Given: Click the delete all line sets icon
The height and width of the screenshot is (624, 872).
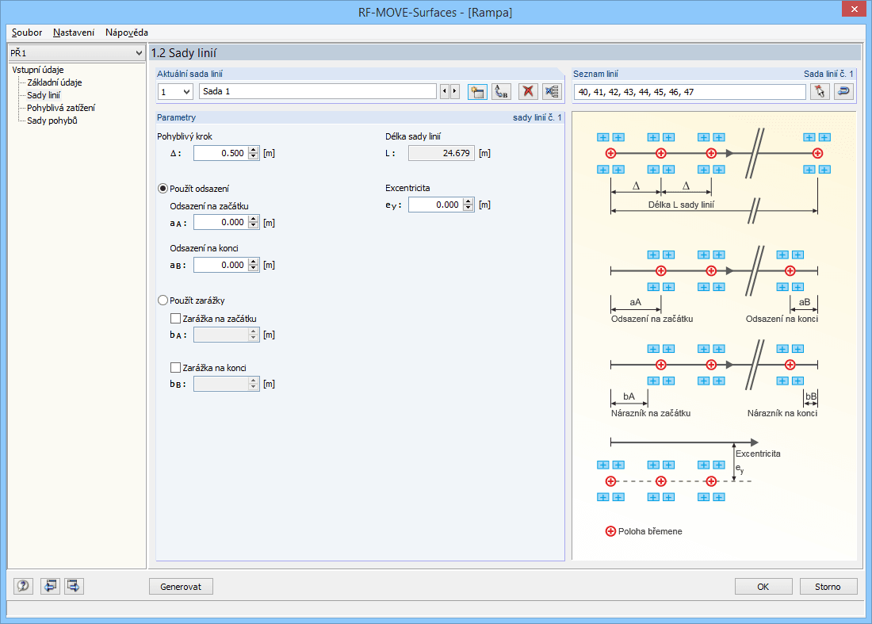Looking at the screenshot, I should [x=553, y=92].
